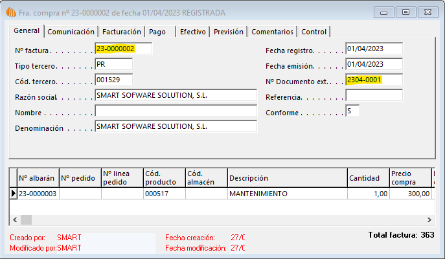
Task: Go to the Efectivo tab
Action: [x=192, y=32]
